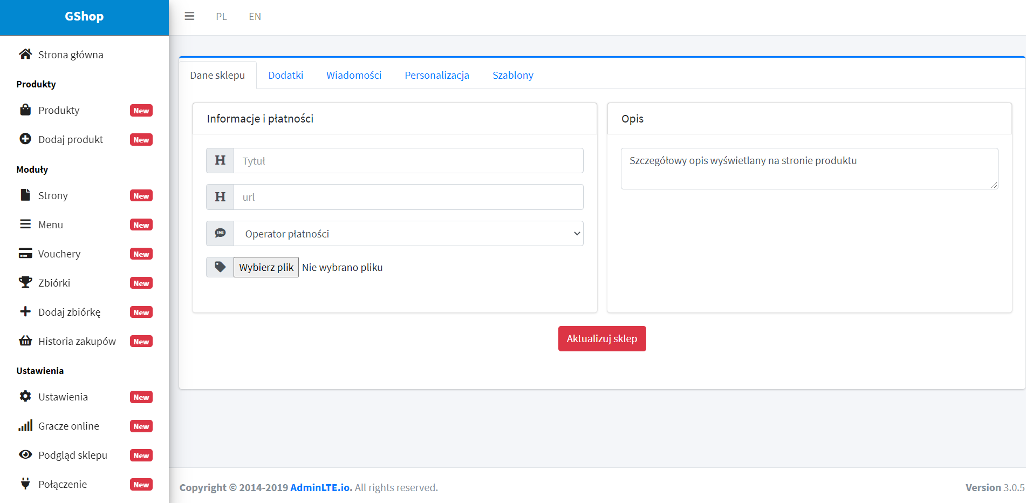Click the signal bars icon for Gracze online
1026x503 pixels.
pos(25,426)
